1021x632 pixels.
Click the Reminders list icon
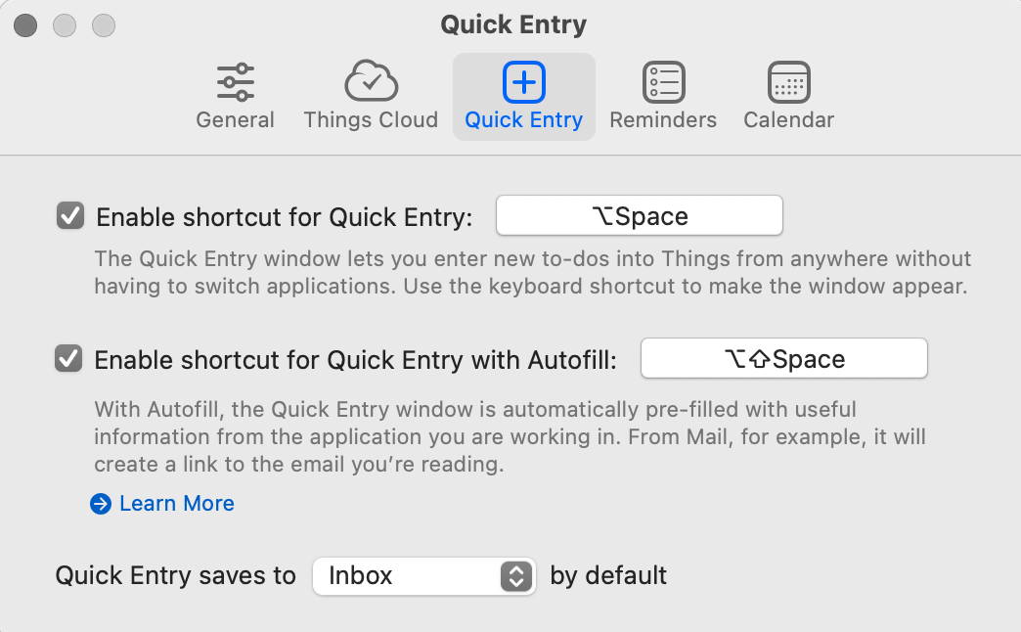click(663, 82)
